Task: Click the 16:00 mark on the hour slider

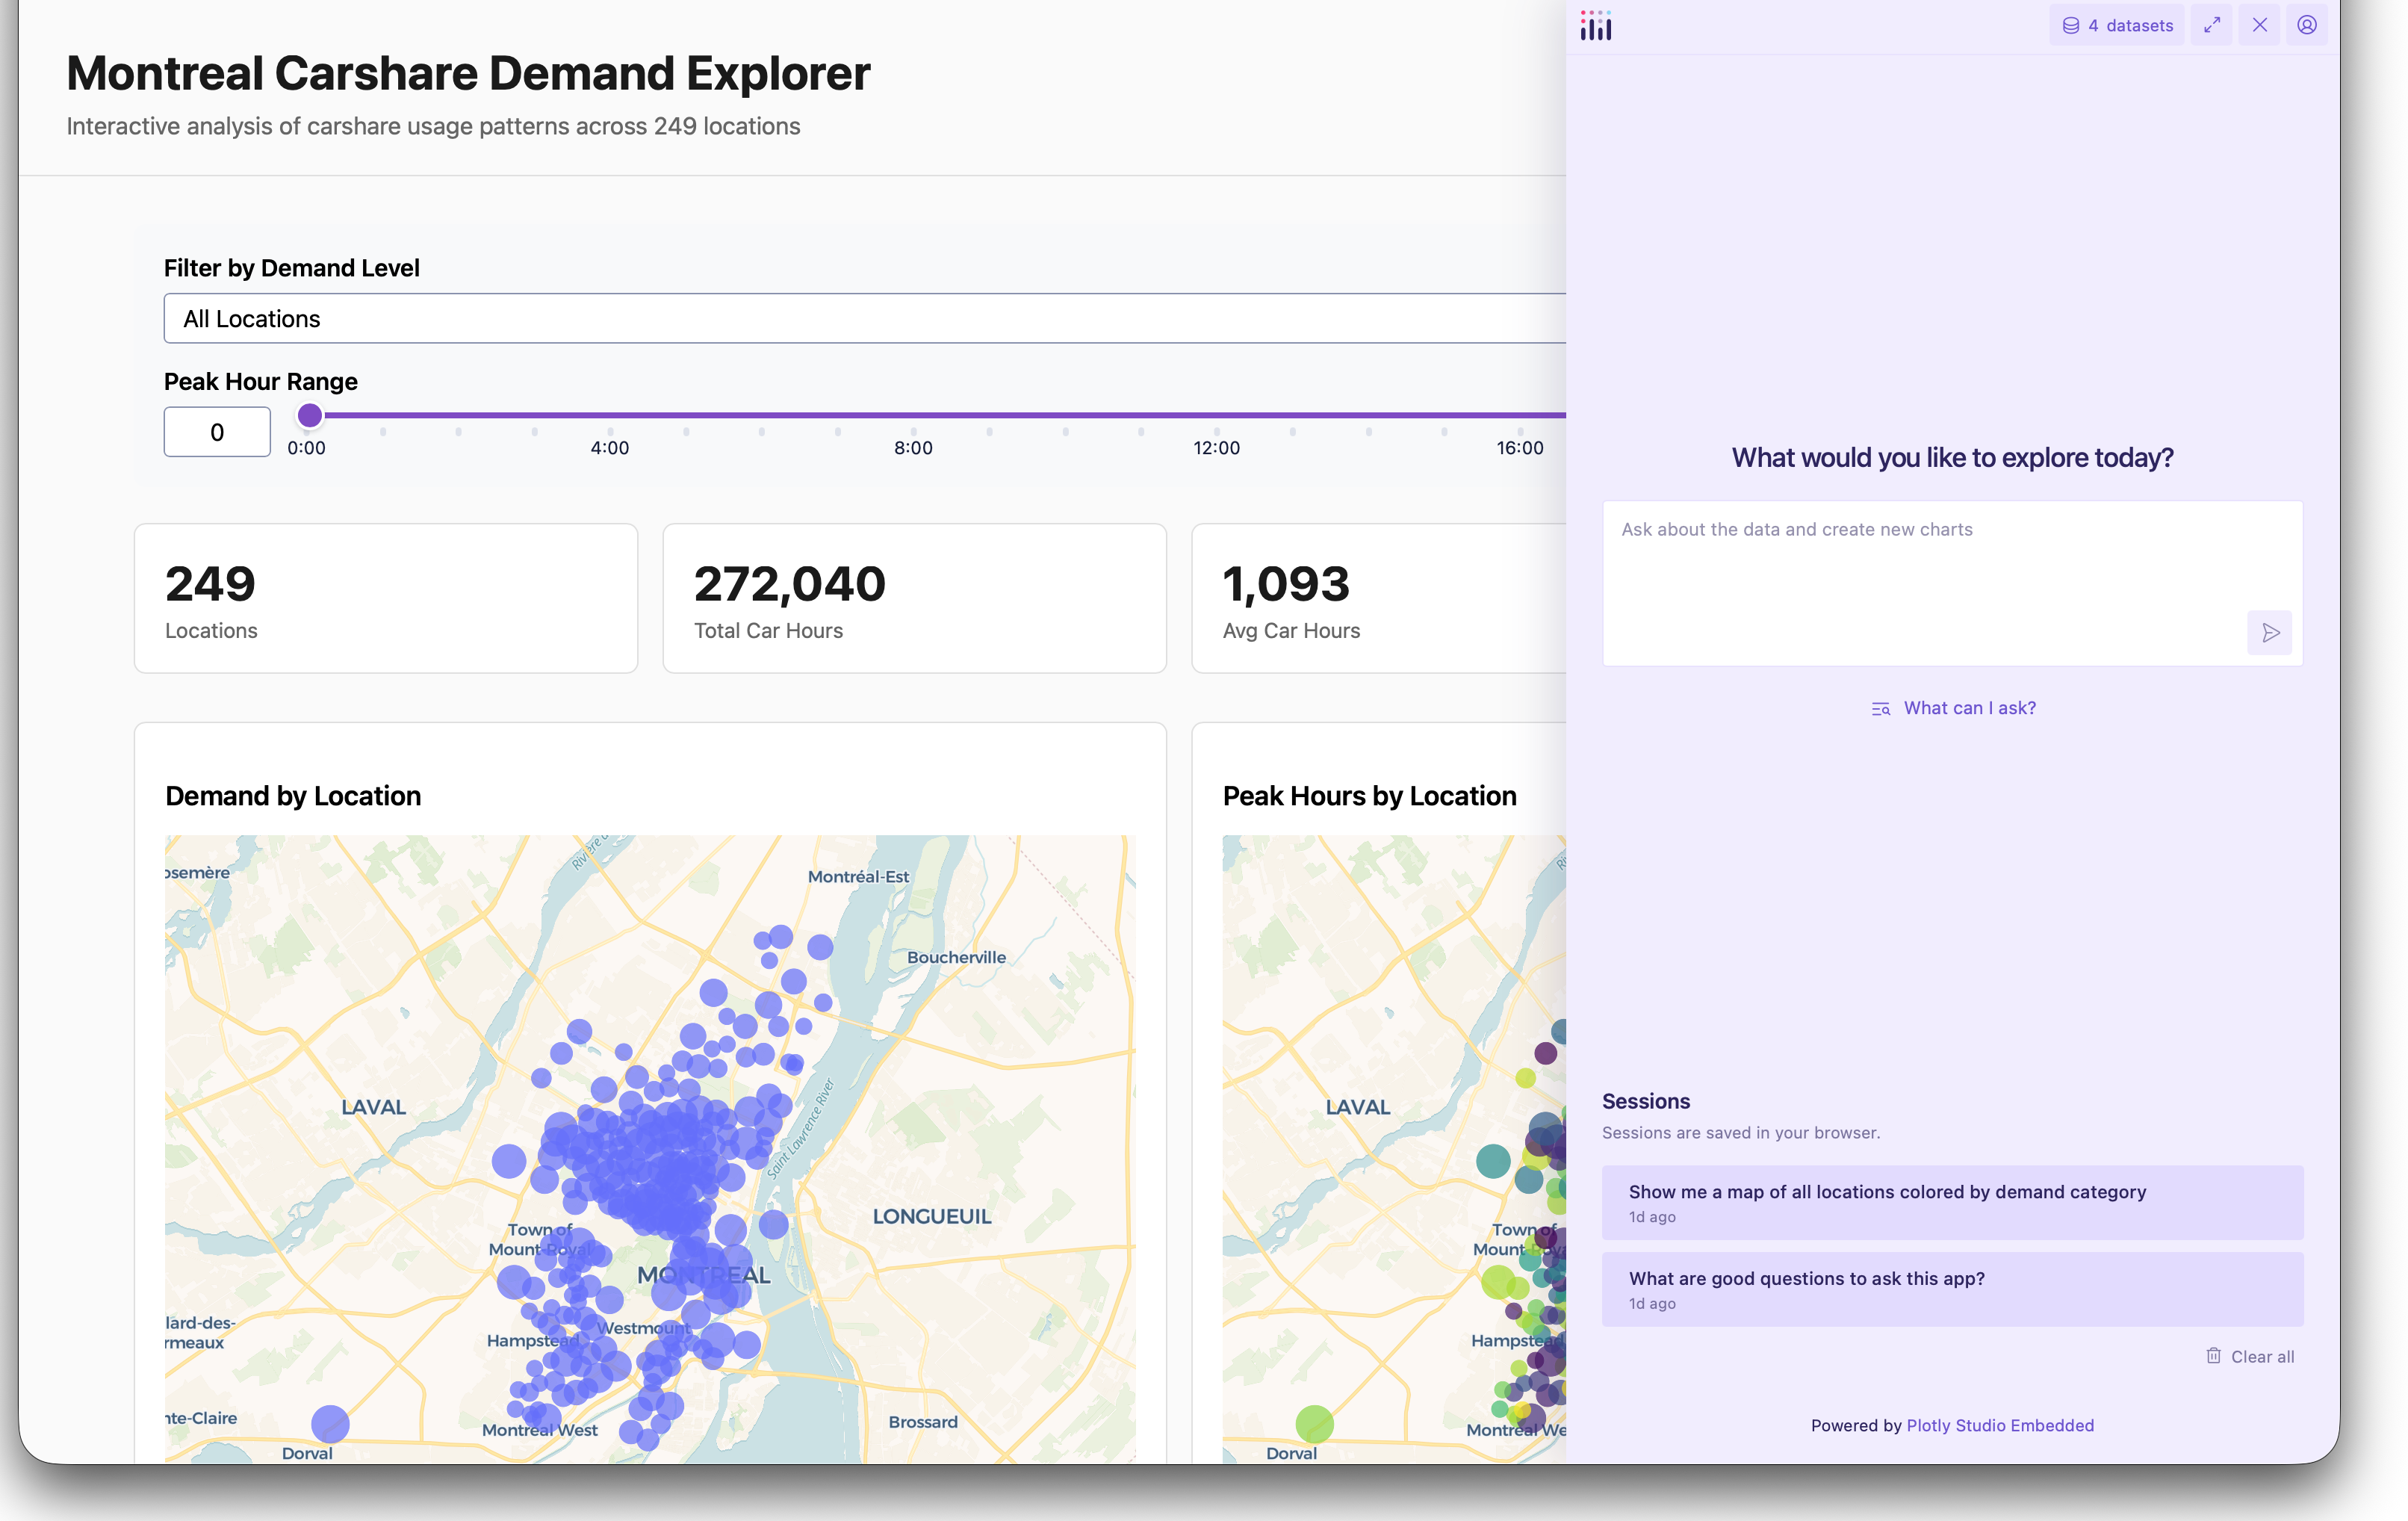Action: coord(1520,448)
